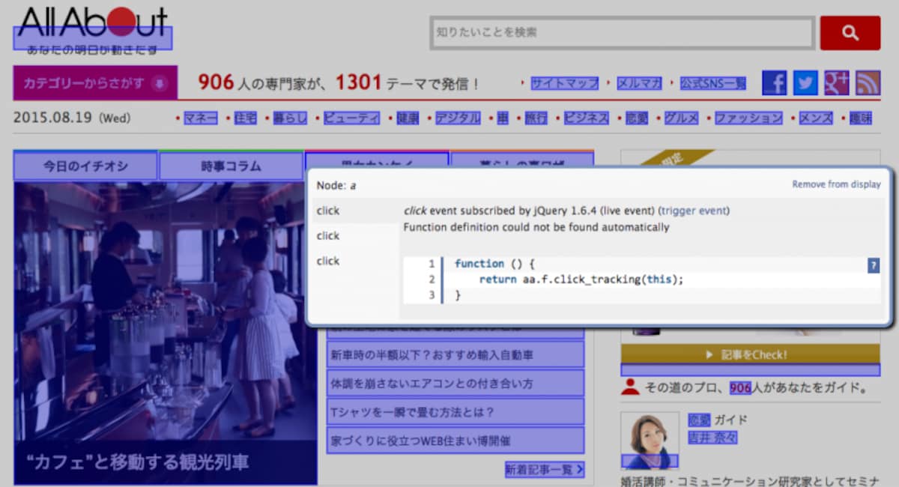
Task: Open the guide profile 吉井 奈々
Action: point(712,437)
